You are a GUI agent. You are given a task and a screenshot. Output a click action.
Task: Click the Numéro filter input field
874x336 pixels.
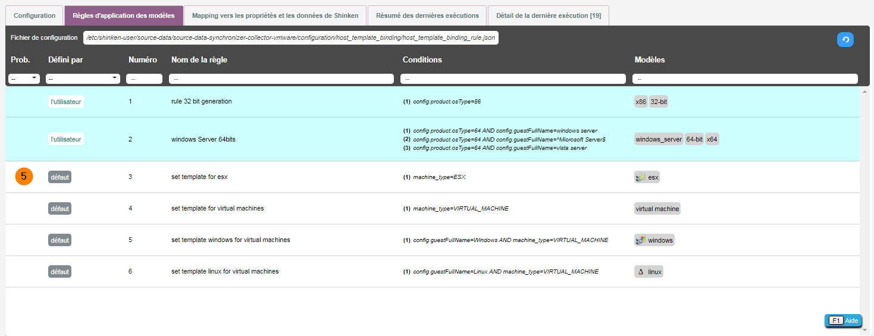144,78
